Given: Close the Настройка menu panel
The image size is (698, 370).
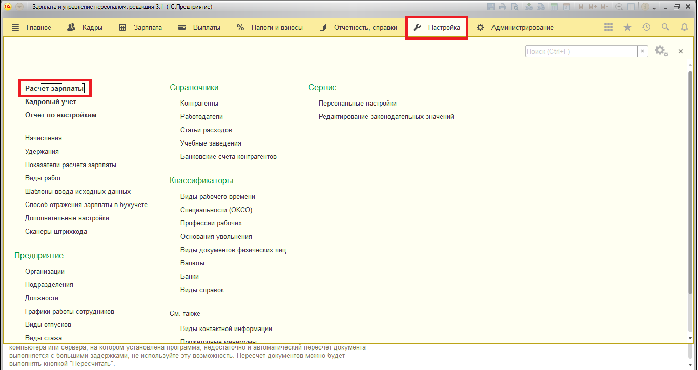Looking at the screenshot, I should (x=681, y=51).
